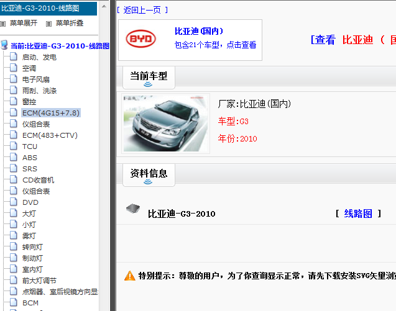The image size is (396, 311).
Task: Click document icon beside 前大灯调节
Action: point(14,280)
